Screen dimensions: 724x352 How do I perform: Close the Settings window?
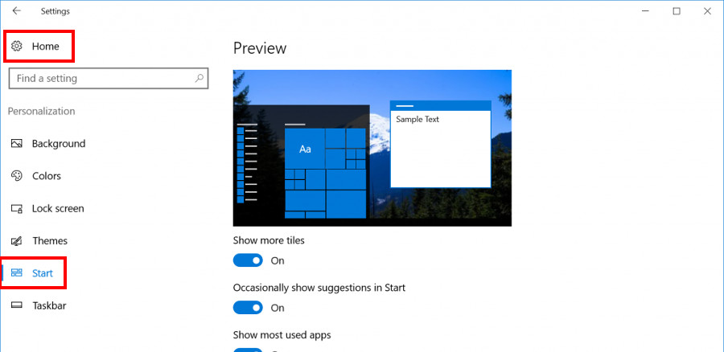pos(707,11)
